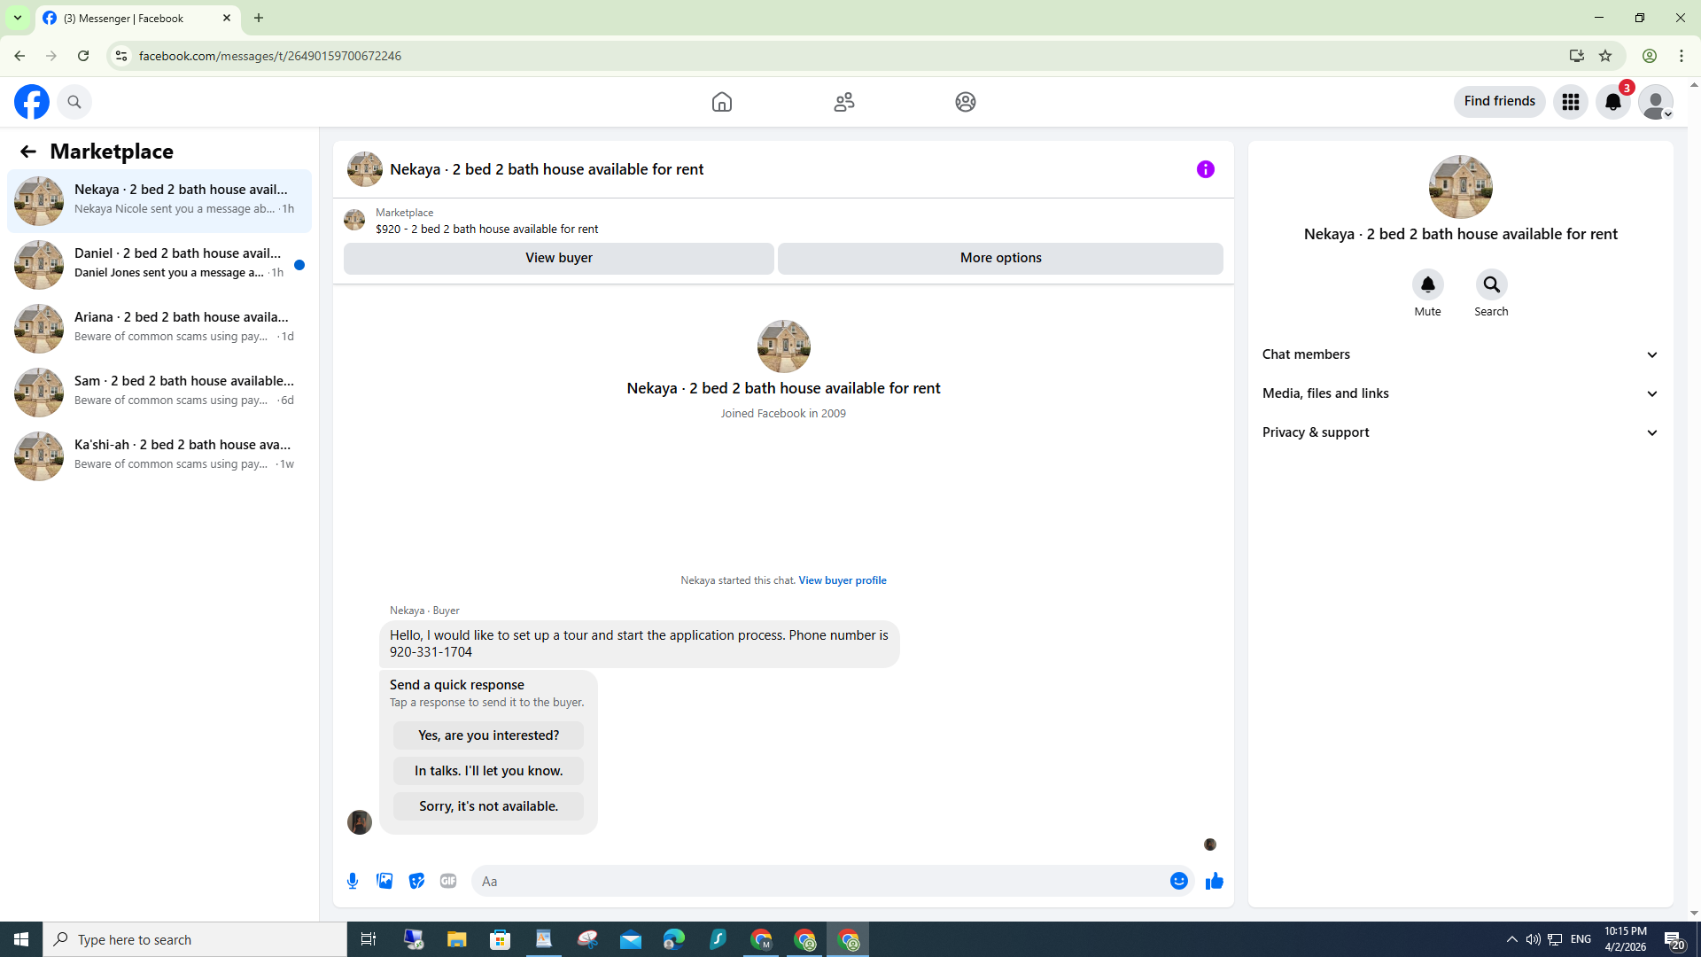Open Task View on taskbar

pos(369,939)
